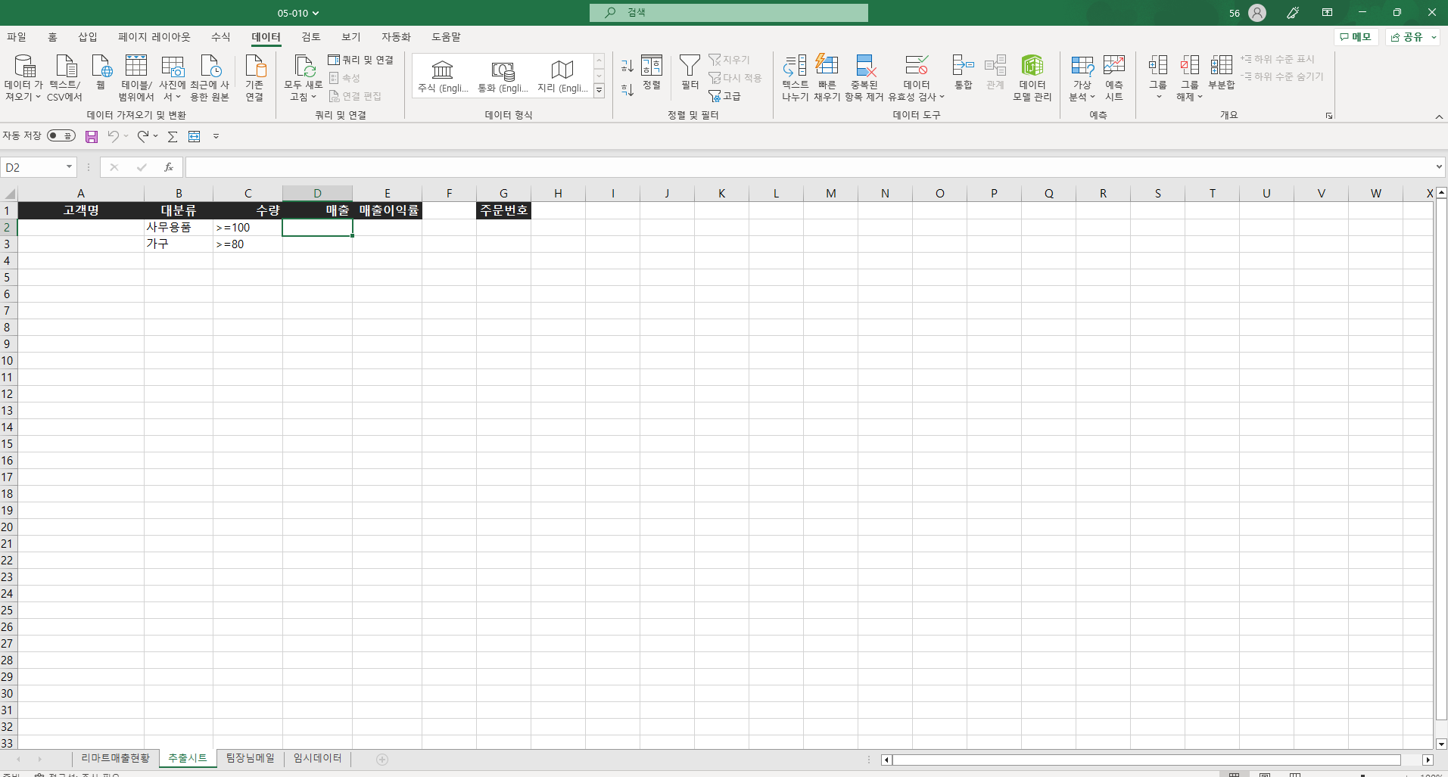Screen dimensions: 1448x777
Task: Expand the Name Box dropdown arrow
Action: [x=69, y=167]
